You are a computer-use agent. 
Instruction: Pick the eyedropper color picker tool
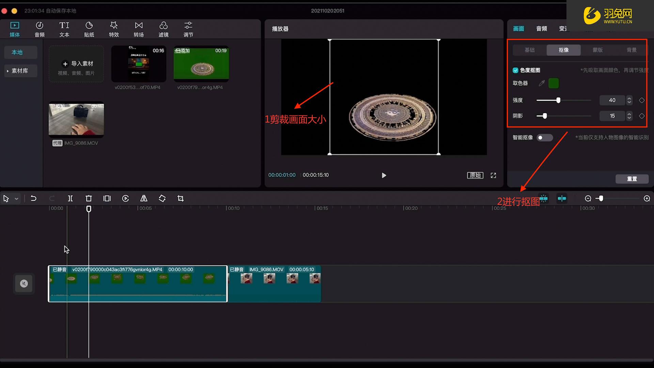coord(542,83)
